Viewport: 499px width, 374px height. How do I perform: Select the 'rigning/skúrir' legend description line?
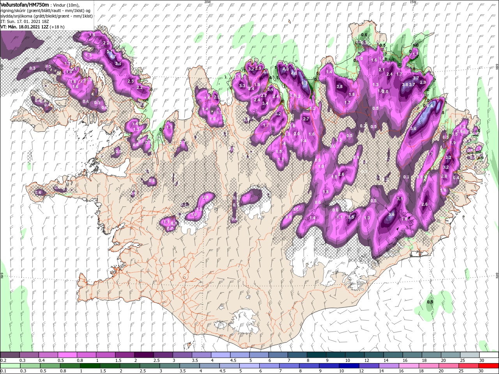click(x=46, y=11)
